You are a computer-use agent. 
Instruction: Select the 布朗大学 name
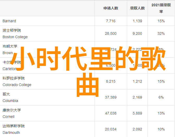(x=10, y=46)
